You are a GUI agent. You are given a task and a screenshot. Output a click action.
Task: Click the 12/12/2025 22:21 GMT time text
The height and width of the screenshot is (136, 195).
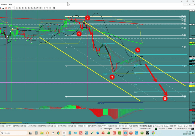(x=165, y=129)
